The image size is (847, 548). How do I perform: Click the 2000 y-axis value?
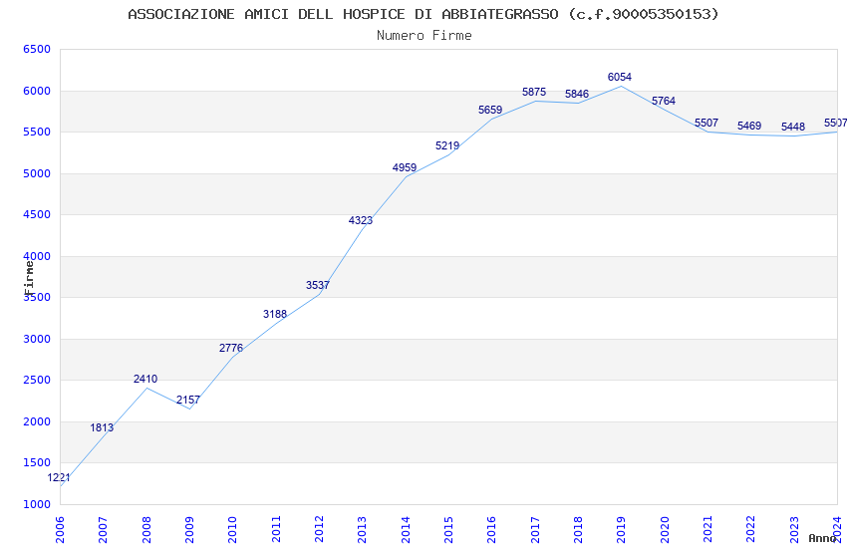coord(37,421)
